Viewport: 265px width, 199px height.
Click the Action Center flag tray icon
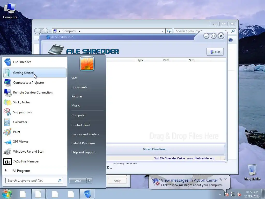(226, 194)
